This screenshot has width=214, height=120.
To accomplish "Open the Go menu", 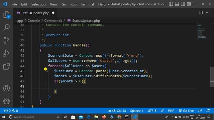I will click(x=64, y=4).
